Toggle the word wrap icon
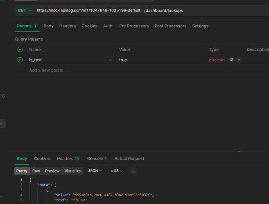Image resolution: width=269 pixels, height=204 pixels. click(133, 171)
